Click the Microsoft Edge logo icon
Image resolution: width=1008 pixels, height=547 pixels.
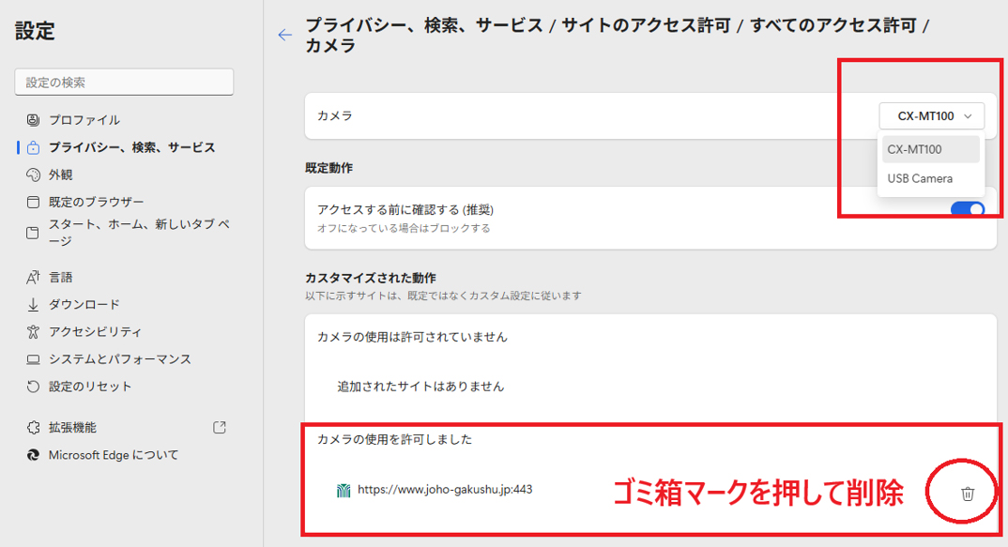tap(33, 455)
